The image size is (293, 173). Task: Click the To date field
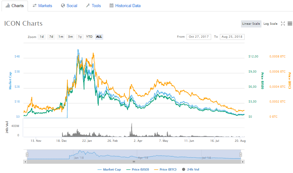(232, 37)
